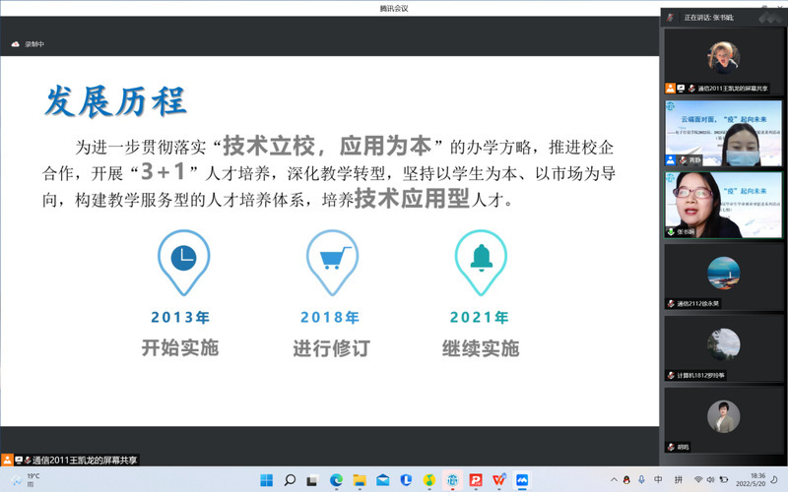Open the WPS Office icon in taskbar
788x492 pixels.
pos(499,480)
